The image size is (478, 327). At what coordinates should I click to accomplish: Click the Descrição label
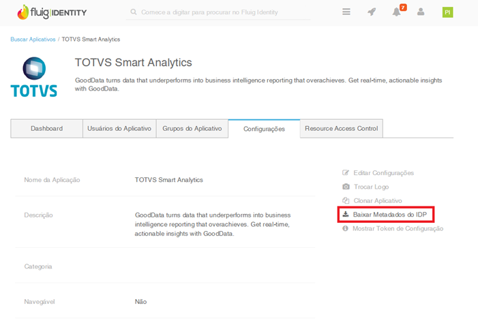pos(38,215)
